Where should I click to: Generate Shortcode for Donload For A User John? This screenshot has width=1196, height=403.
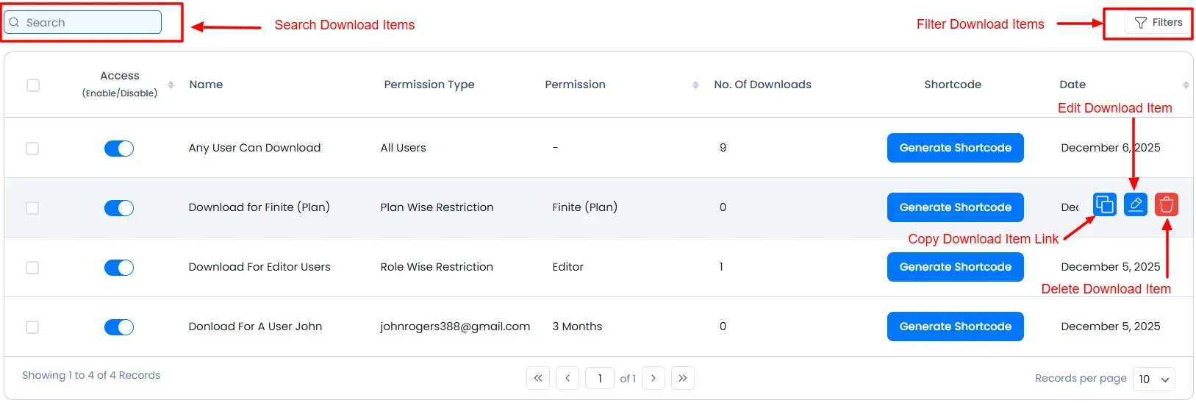955,327
